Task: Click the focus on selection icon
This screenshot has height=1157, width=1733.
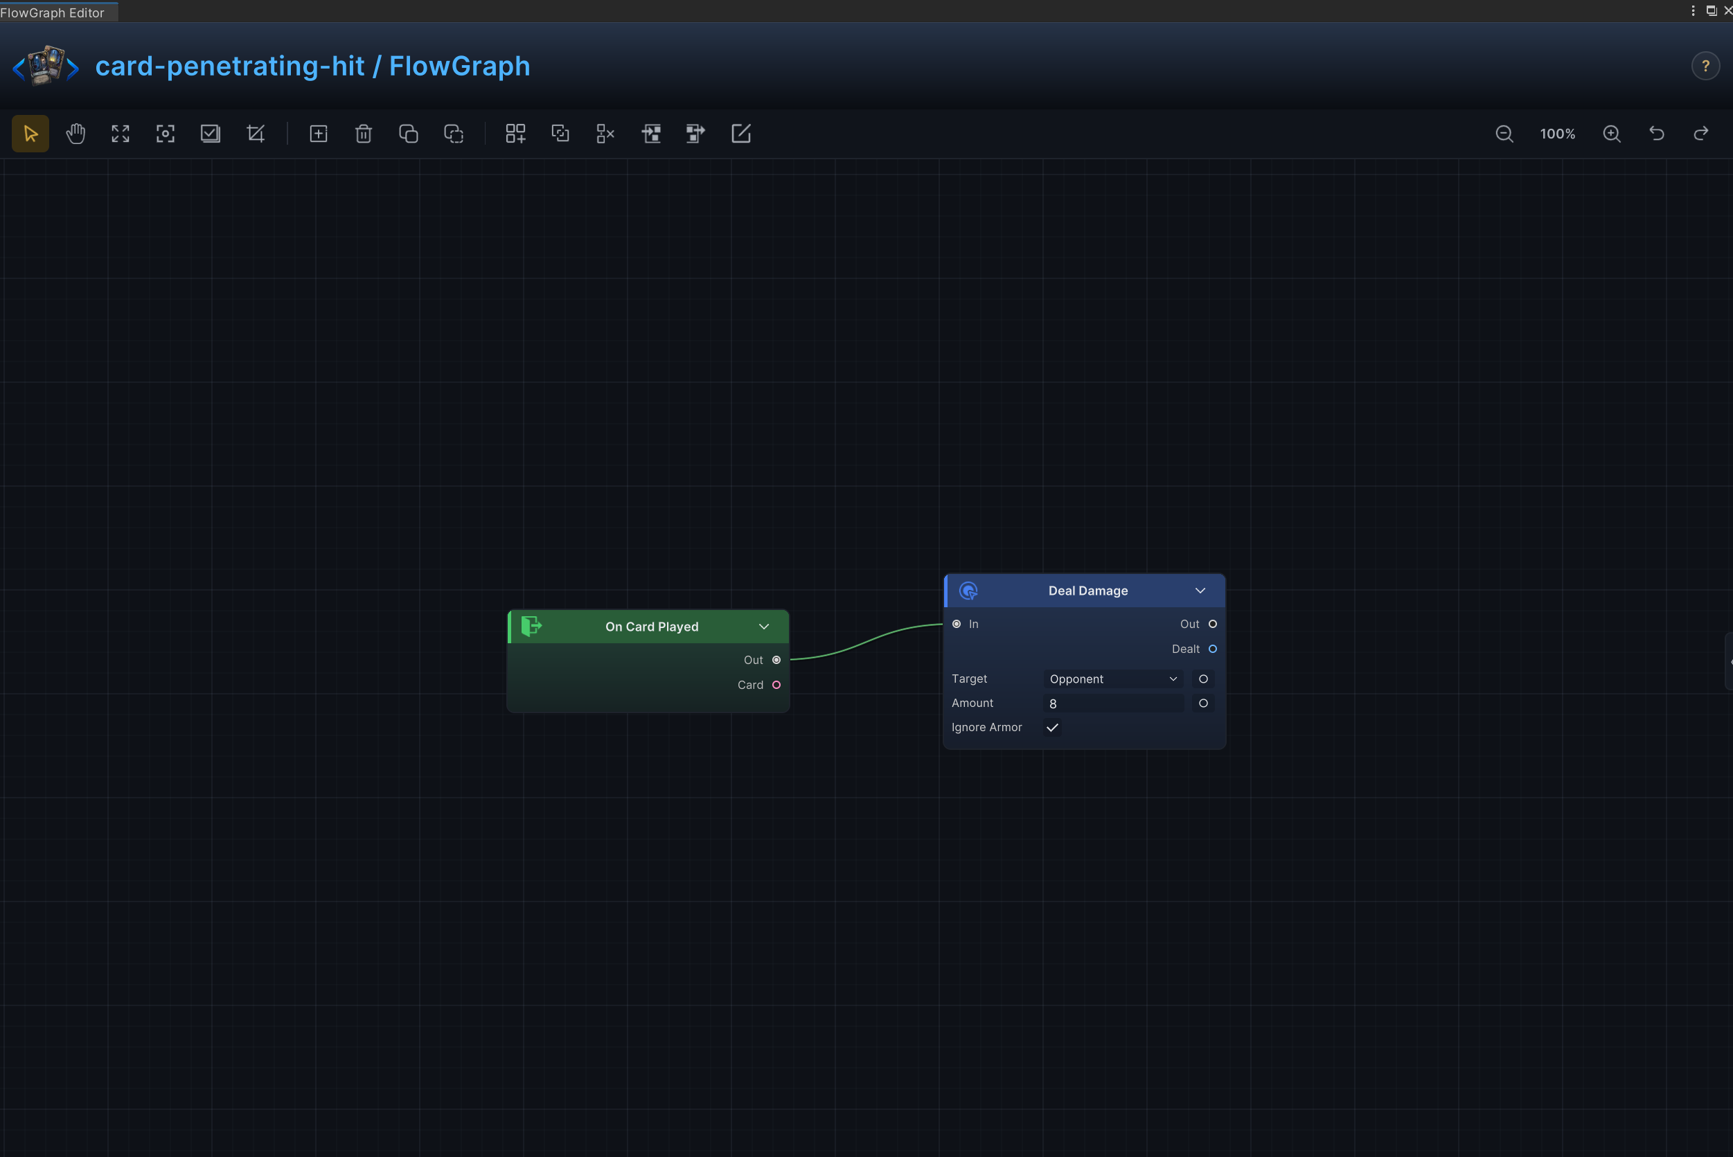Action: 166,134
